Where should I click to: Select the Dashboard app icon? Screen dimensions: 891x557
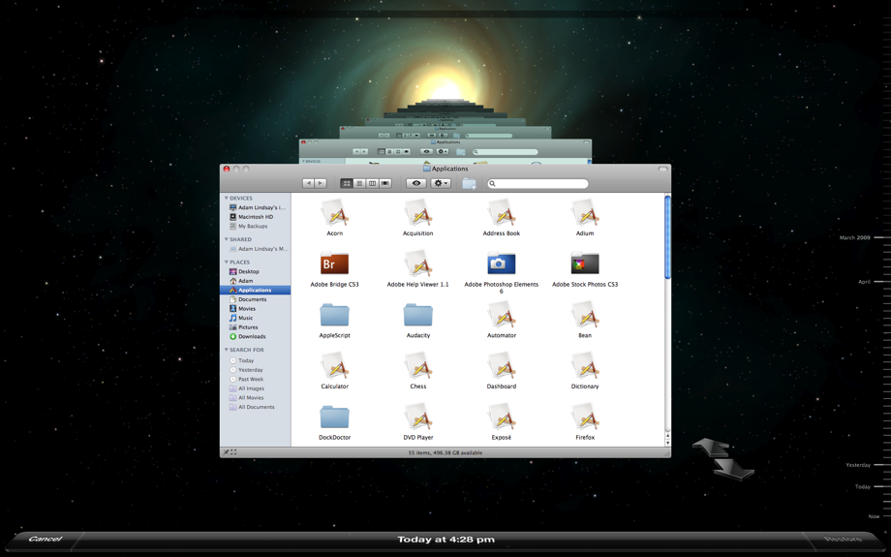[502, 366]
